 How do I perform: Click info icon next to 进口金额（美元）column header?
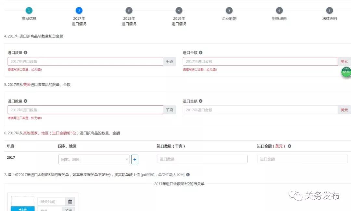(x=289, y=146)
